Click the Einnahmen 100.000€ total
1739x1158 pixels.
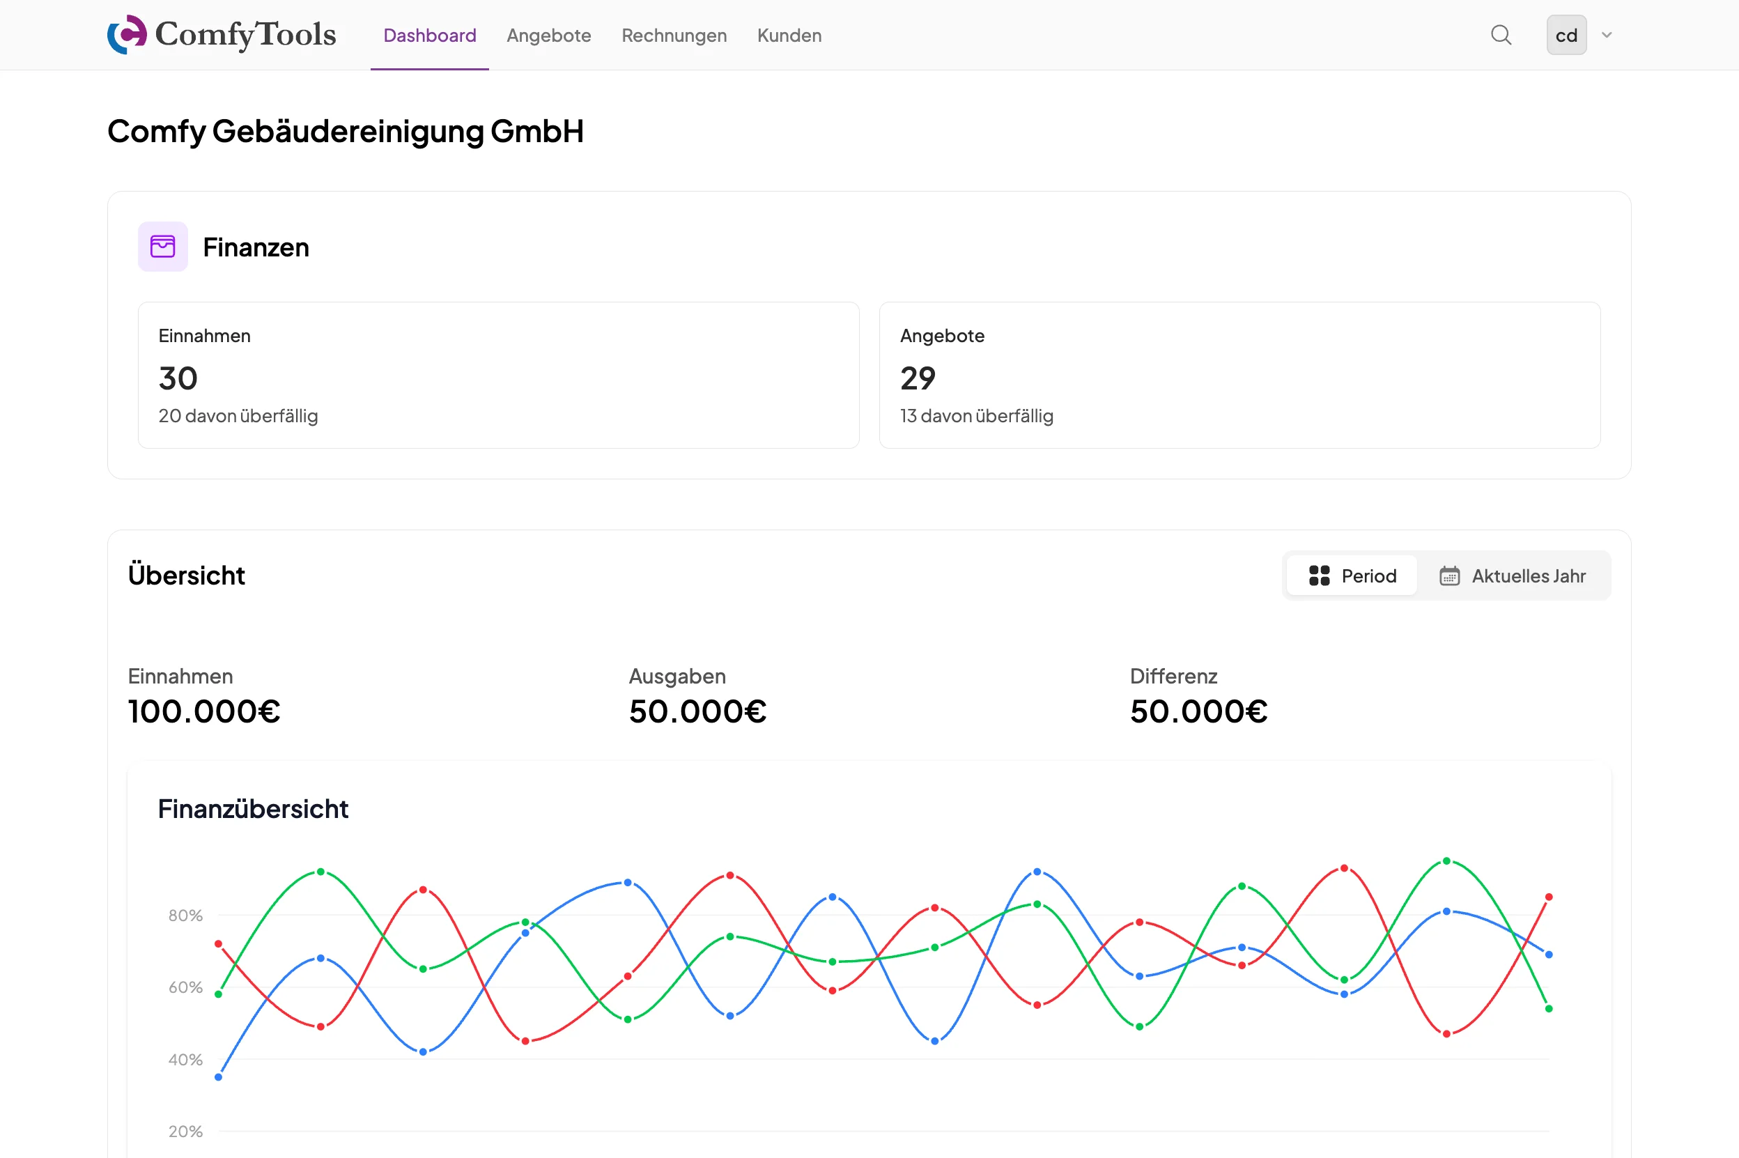point(204,711)
